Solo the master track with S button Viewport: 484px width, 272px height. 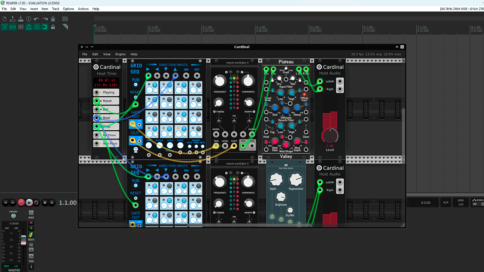pyautogui.click(x=31, y=228)
